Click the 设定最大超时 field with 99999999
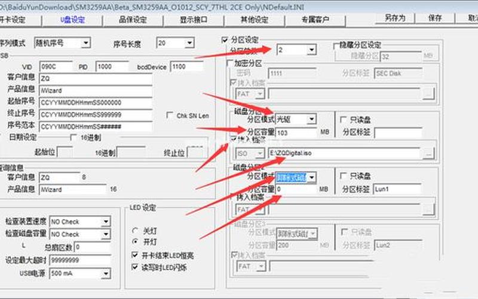The width and height of the screenshot is (478, 299). pos(80,260)
